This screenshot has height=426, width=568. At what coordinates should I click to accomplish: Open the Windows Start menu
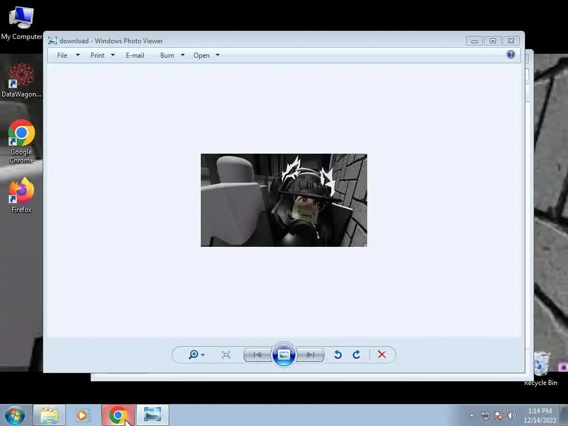click(15, 415)
